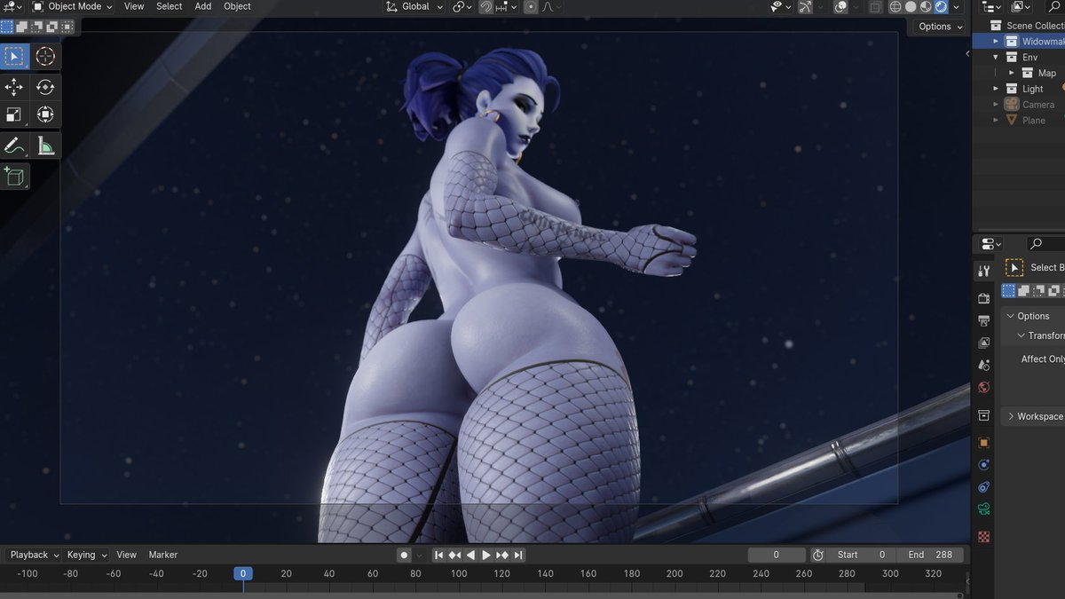Select the Annotate pencil tool

click(14, 146)
